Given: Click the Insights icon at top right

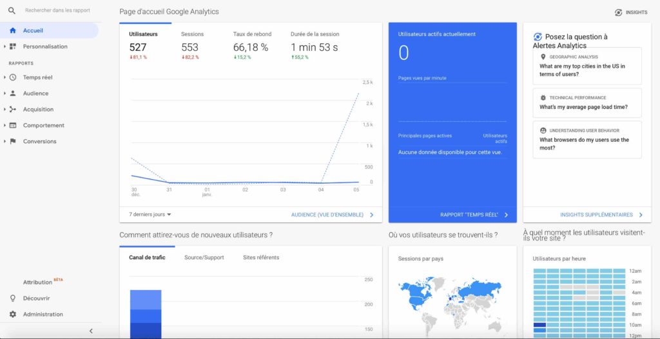Looking at the screenshot, I should pos(618,13).
